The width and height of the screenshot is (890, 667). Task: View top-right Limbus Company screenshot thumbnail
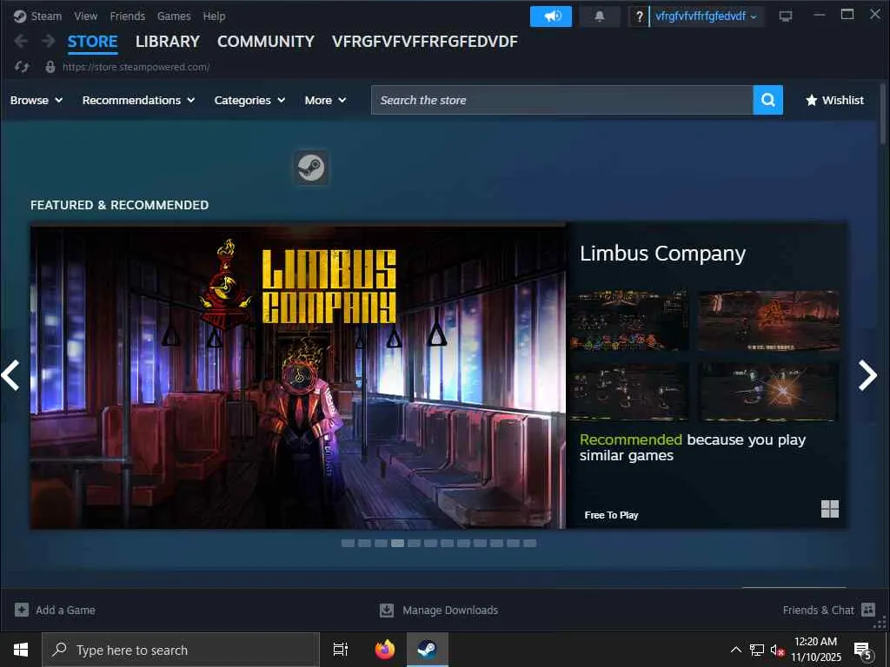(768, 321)
